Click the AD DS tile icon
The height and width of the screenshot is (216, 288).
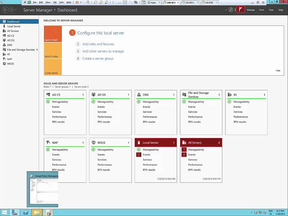(x=94, y=94)
